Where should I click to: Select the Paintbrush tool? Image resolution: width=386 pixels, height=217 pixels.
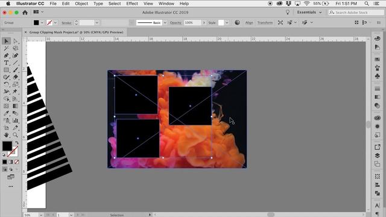click(x=16, y=70)
